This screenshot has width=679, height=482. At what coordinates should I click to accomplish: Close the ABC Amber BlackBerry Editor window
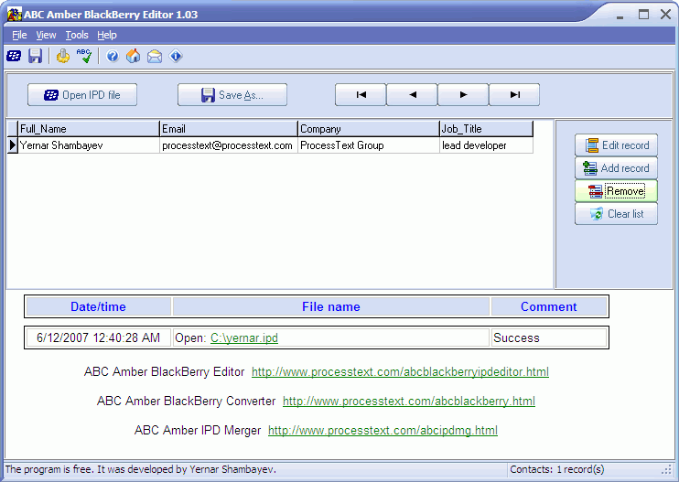[x=666, y=15]
